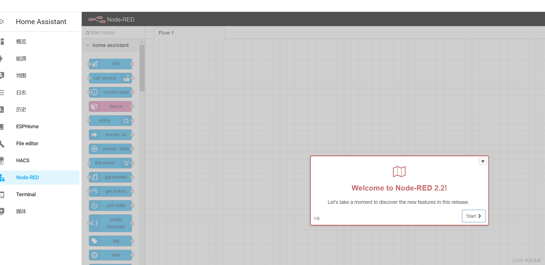Click the time node clock icon
This screenshot has width=545, height=265.
pos(95,255)
